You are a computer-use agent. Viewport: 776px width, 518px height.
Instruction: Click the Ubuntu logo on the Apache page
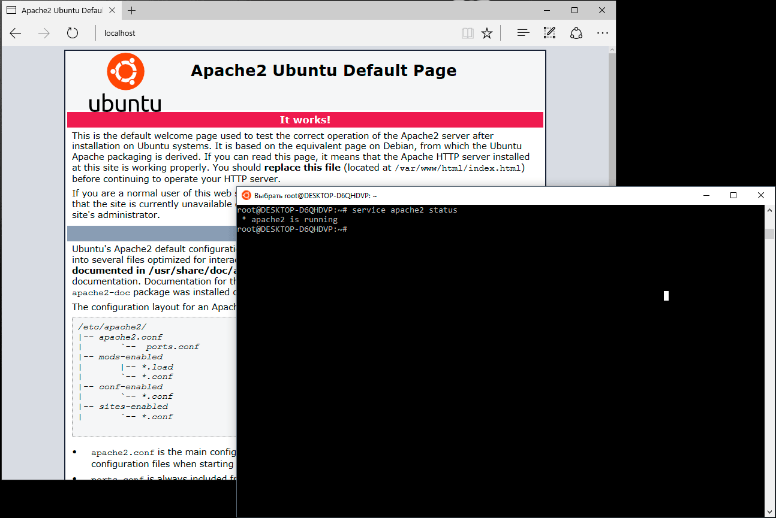pos(125,83)
